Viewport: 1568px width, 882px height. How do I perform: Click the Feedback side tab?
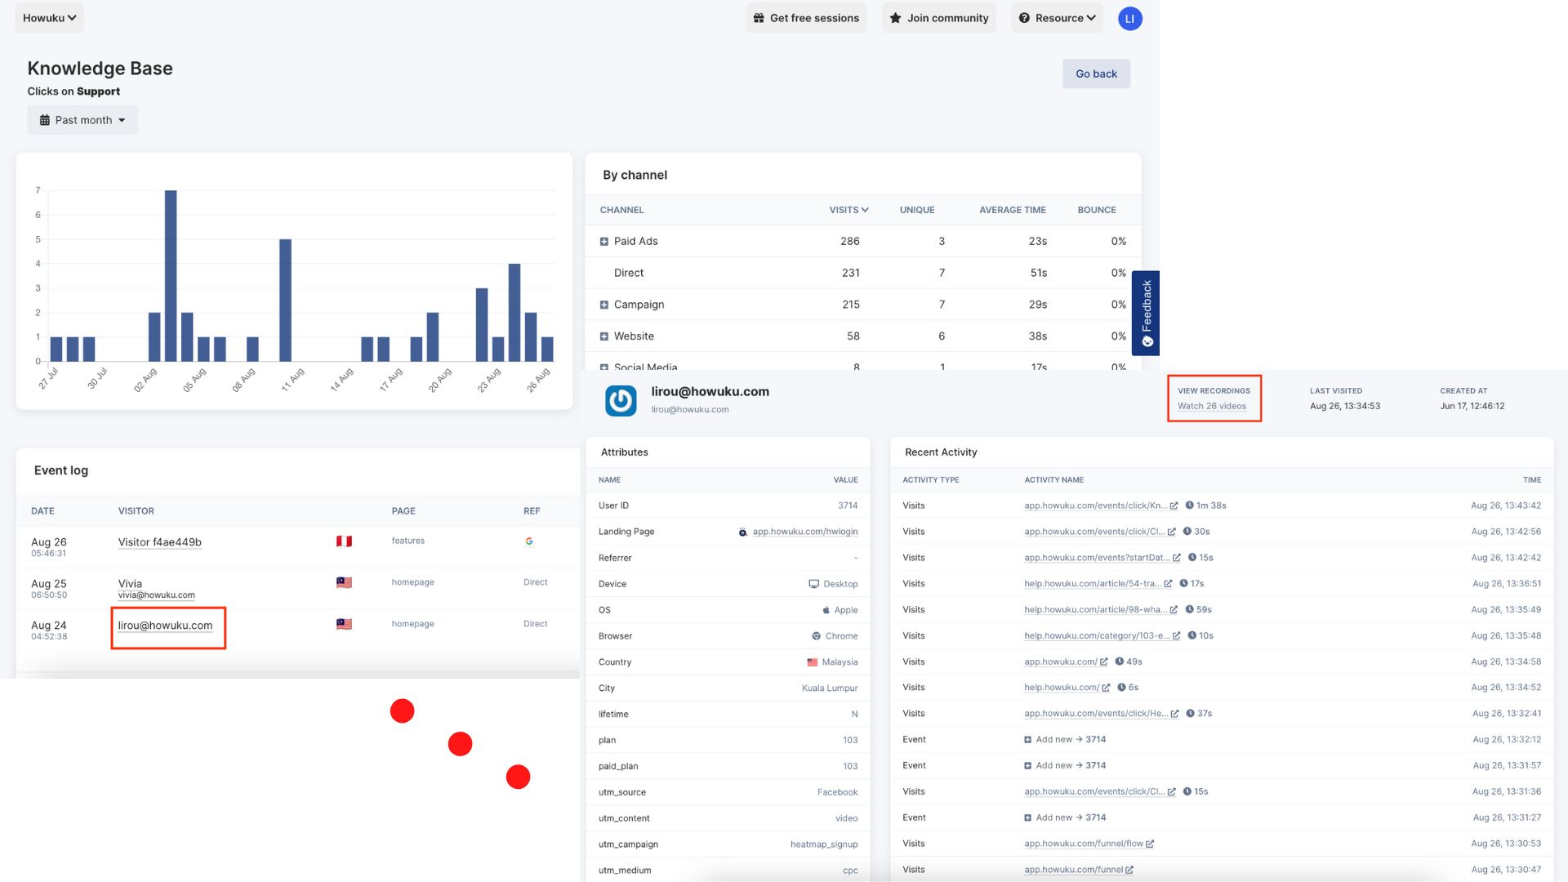[1146, 313]
